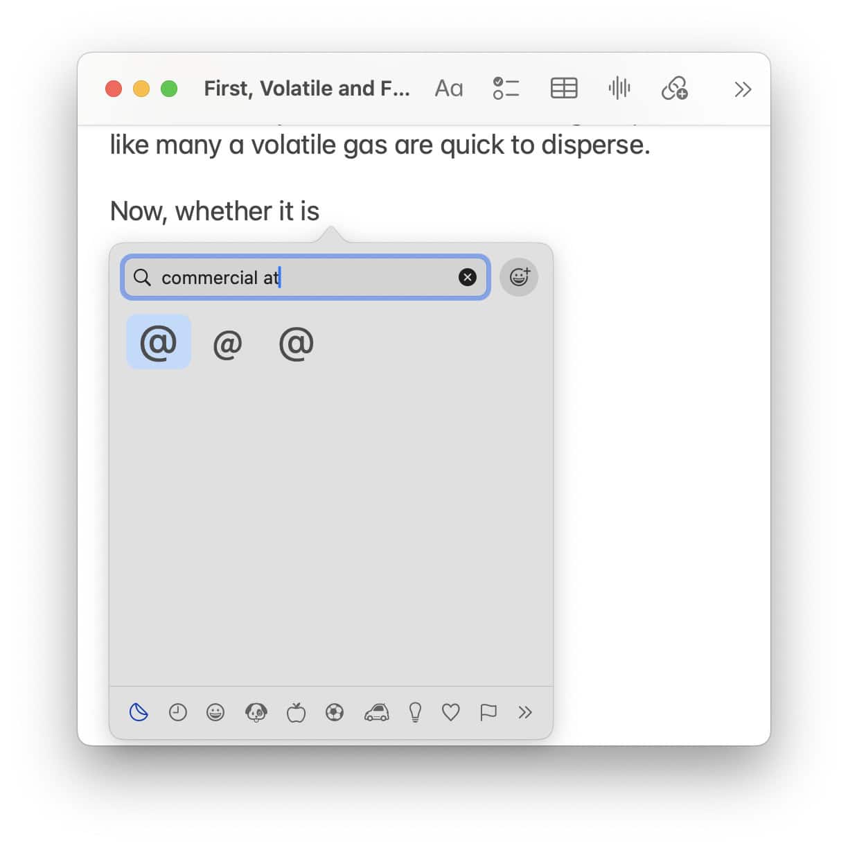Insert a checklist in the note
848x848 pixels.
pyautogui.click(x=506, y=88)
